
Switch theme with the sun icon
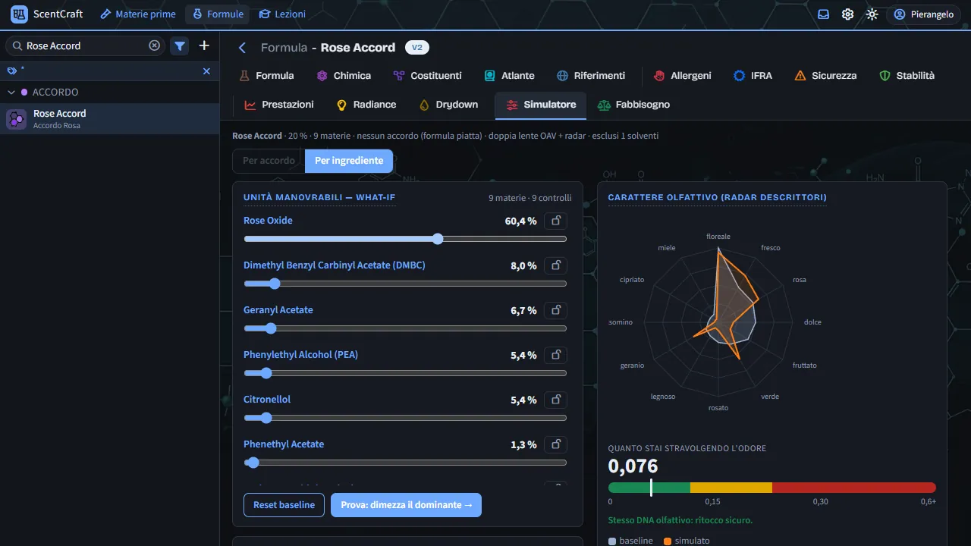(x=872, y=14)
